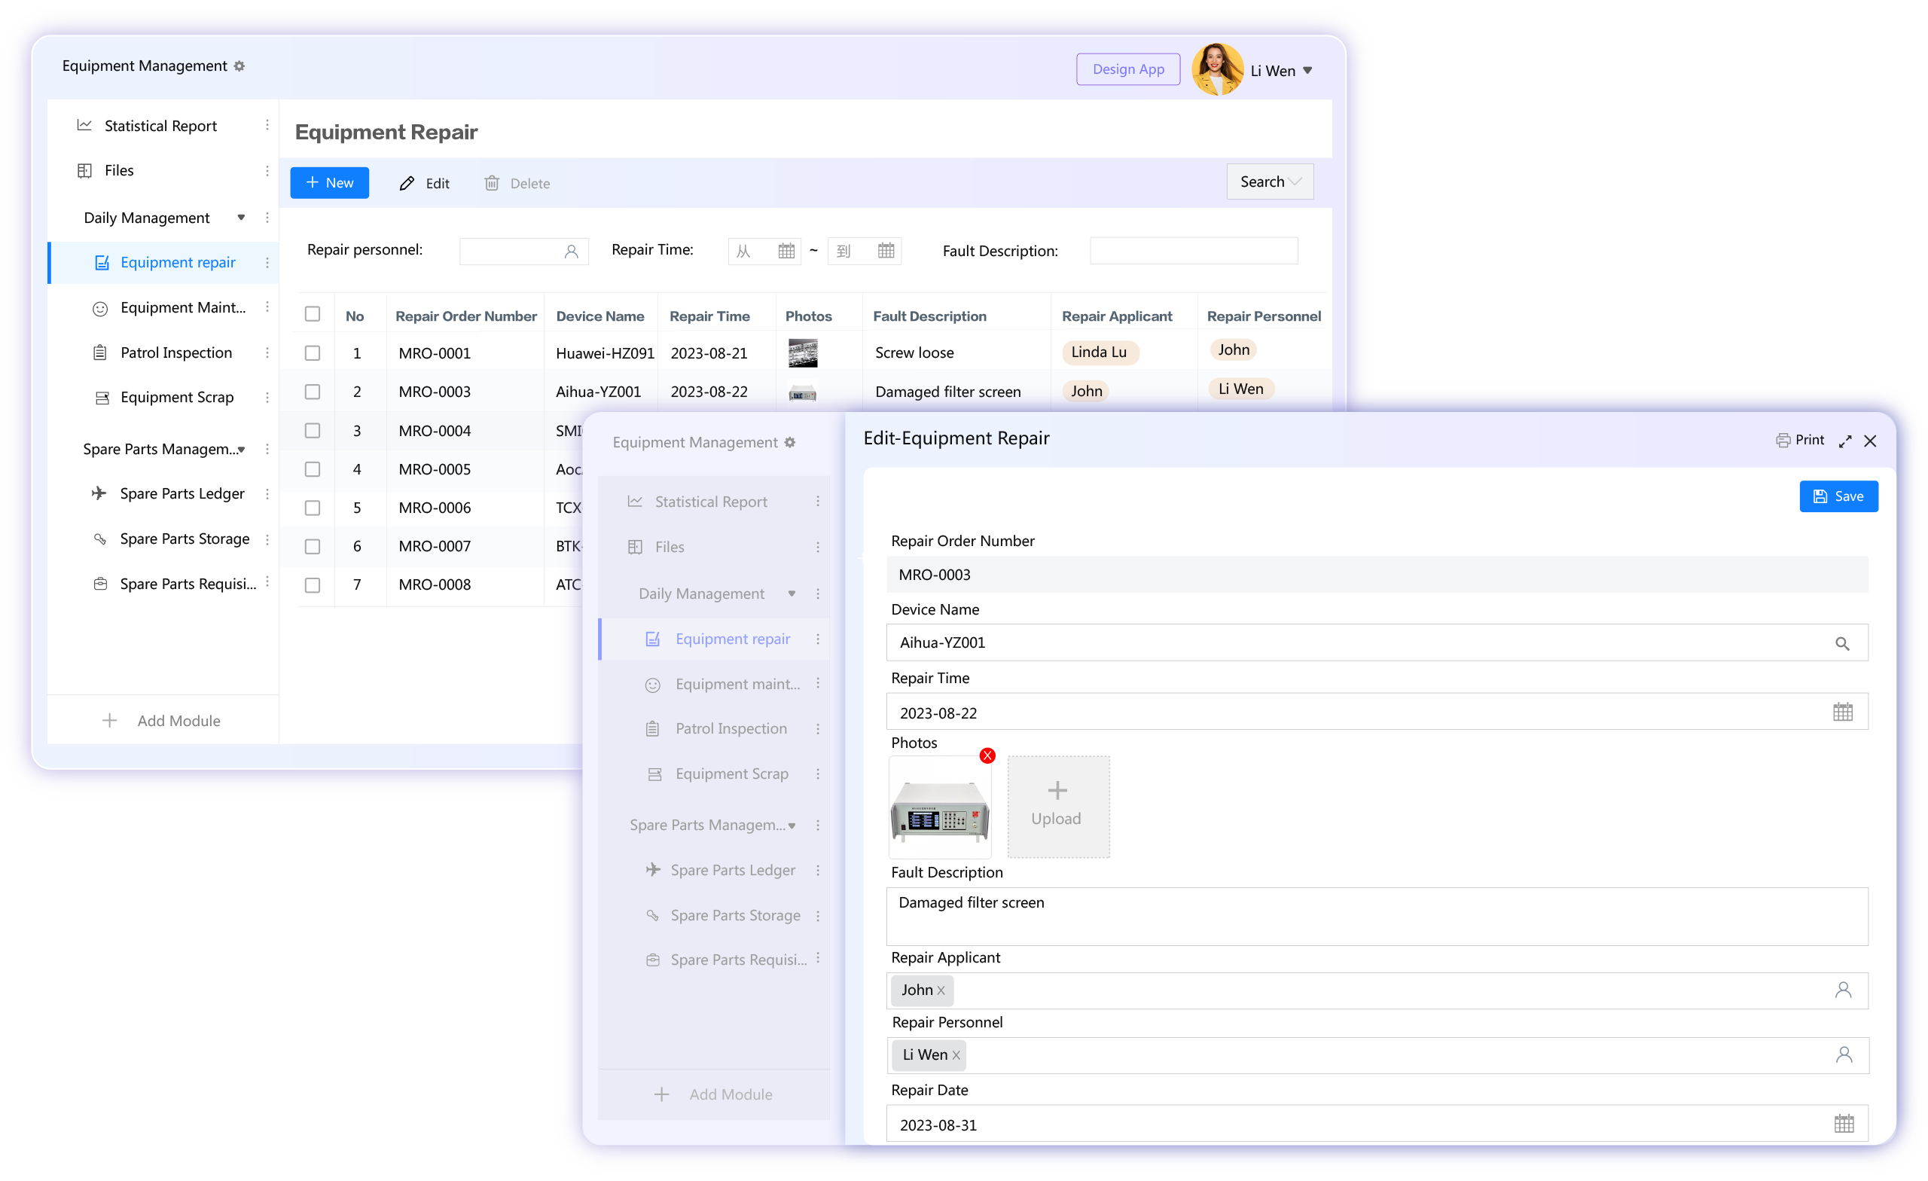
Task: Expand the Search dropdown
Action: [x=1270, y=182]
